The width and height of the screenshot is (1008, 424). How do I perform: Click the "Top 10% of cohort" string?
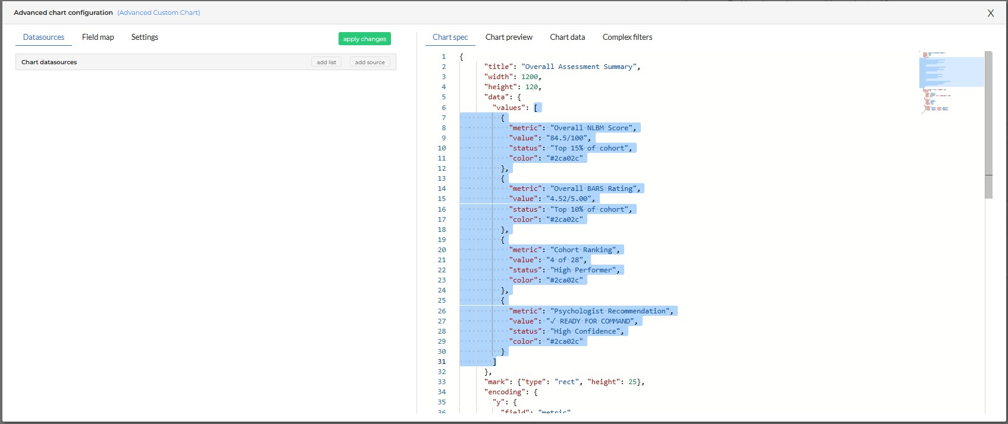(589, 209)
